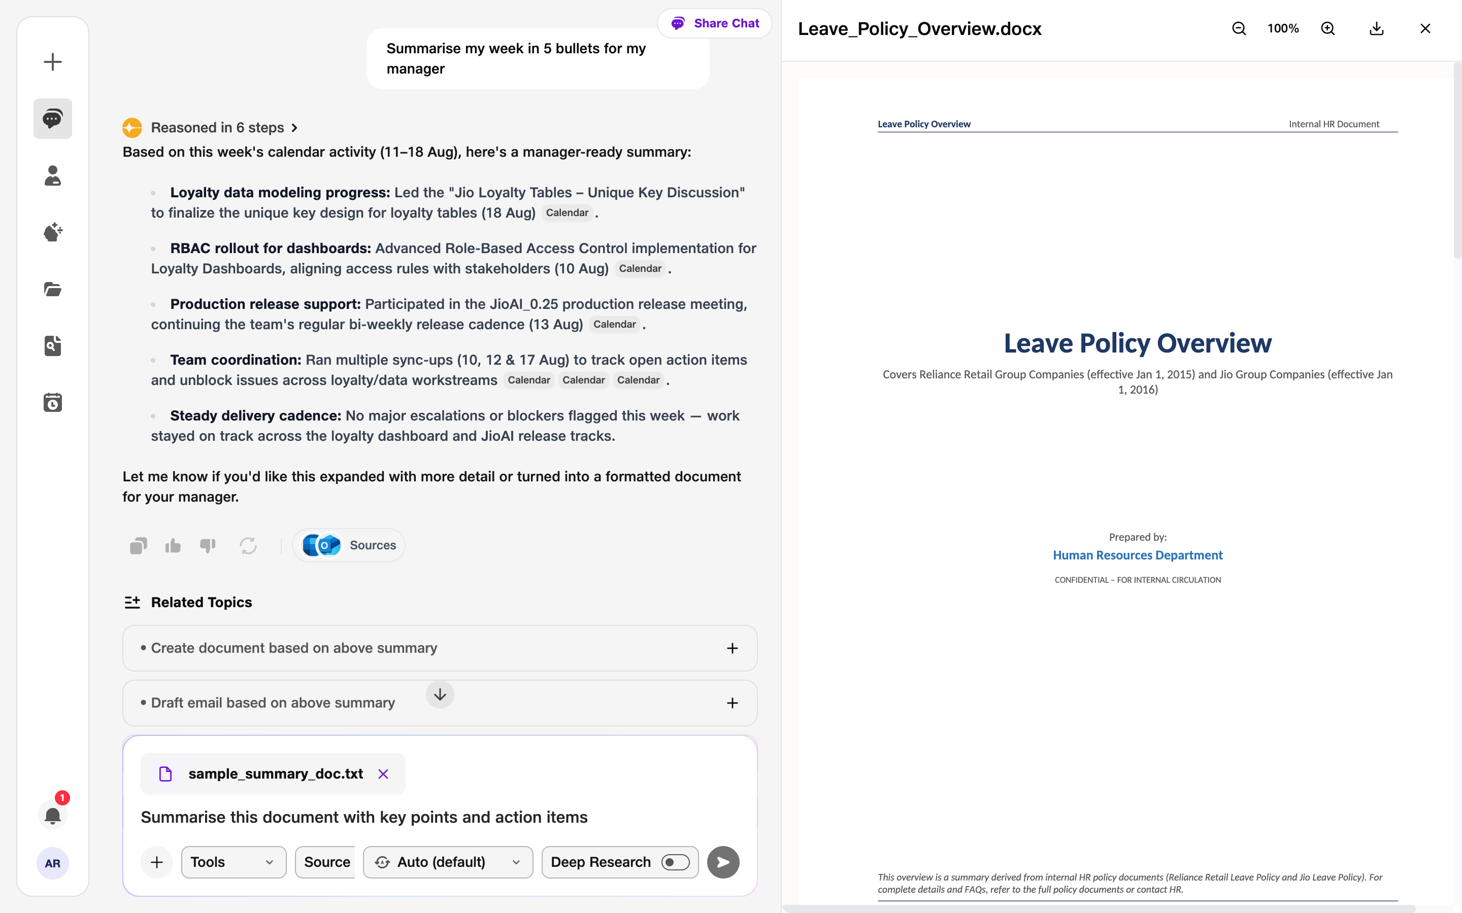
Task: Start a new chat with plus icon
Action: coord(53,61)
